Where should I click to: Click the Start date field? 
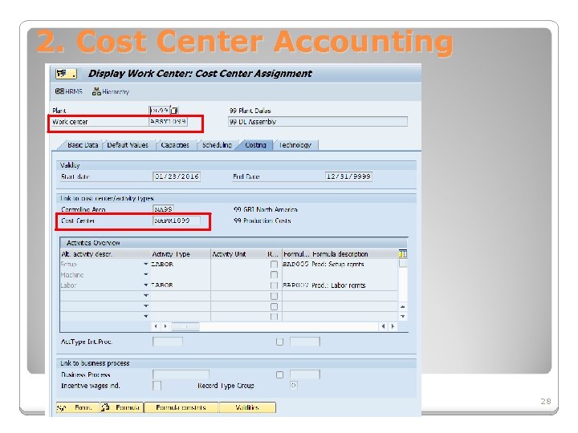pyautogui.click(x=177, y=176)
